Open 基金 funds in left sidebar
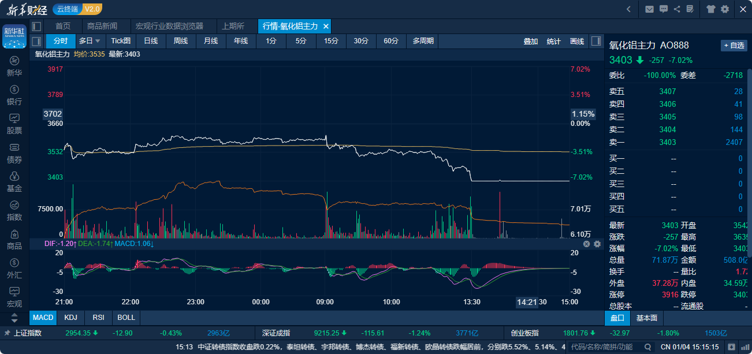 tap(14, 181)
